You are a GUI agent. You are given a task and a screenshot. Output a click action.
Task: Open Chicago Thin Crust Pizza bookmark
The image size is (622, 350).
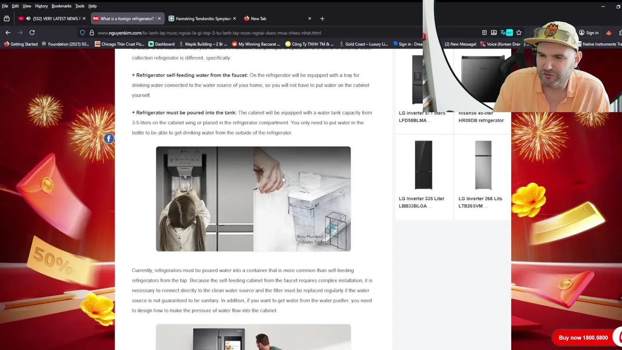click(120, 44)
